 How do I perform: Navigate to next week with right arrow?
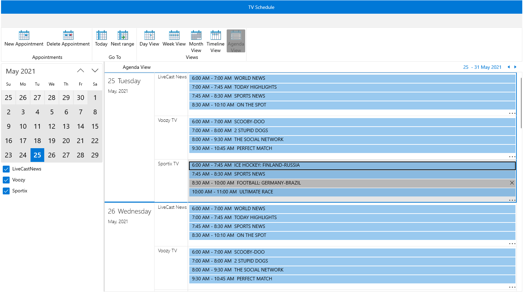coord(515,67)
